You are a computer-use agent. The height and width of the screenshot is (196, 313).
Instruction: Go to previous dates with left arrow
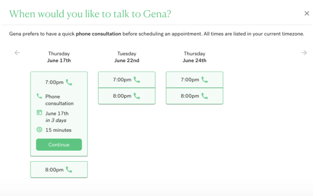[x=17, y=53]
